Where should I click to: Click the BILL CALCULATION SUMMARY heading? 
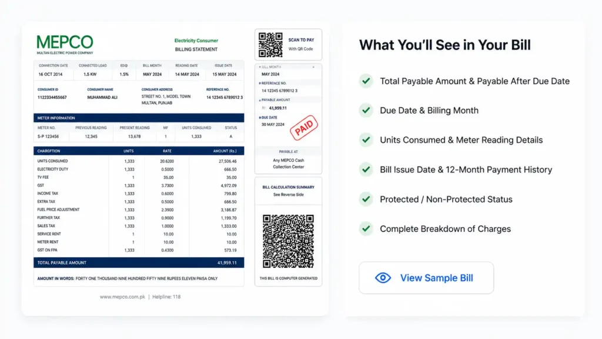click(288, 187)
